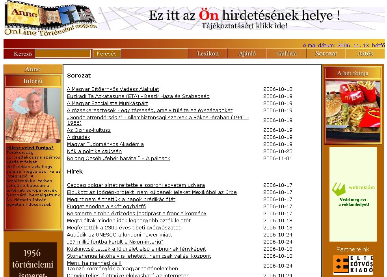Click the ELTE Eötvös Kiadó partner logo
The image size is (387, 277).
point(353,265)
